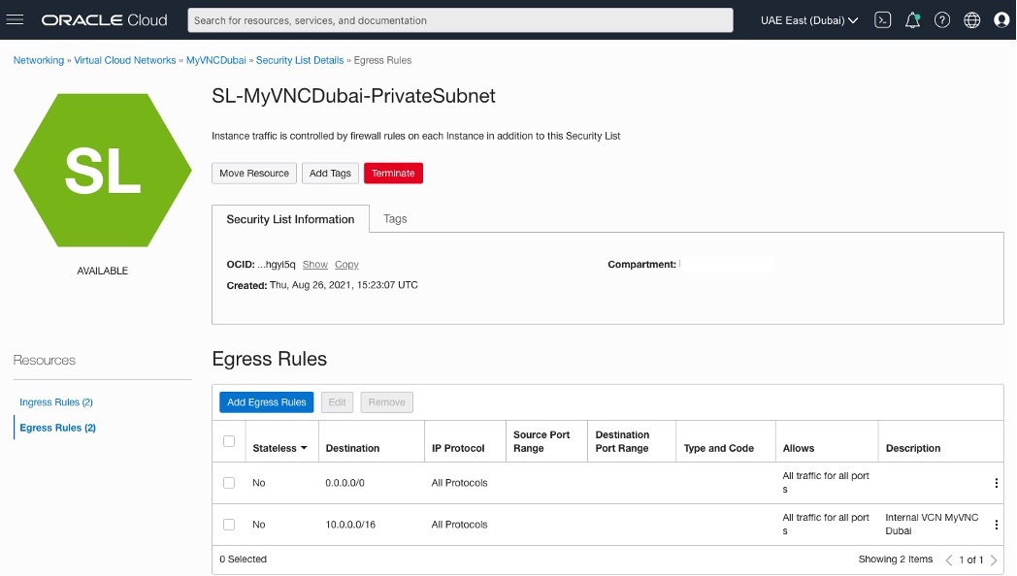Viewport: 1017px width, 576px height.
Task: Click the Edit egress rule button
Action: tap(338, 402)
